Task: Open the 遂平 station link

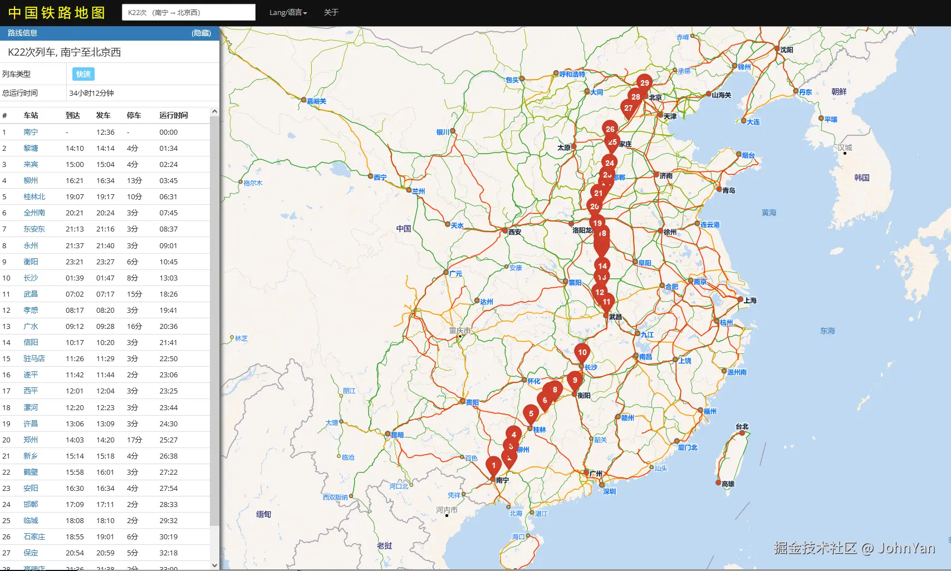Action: pos(31,375)
